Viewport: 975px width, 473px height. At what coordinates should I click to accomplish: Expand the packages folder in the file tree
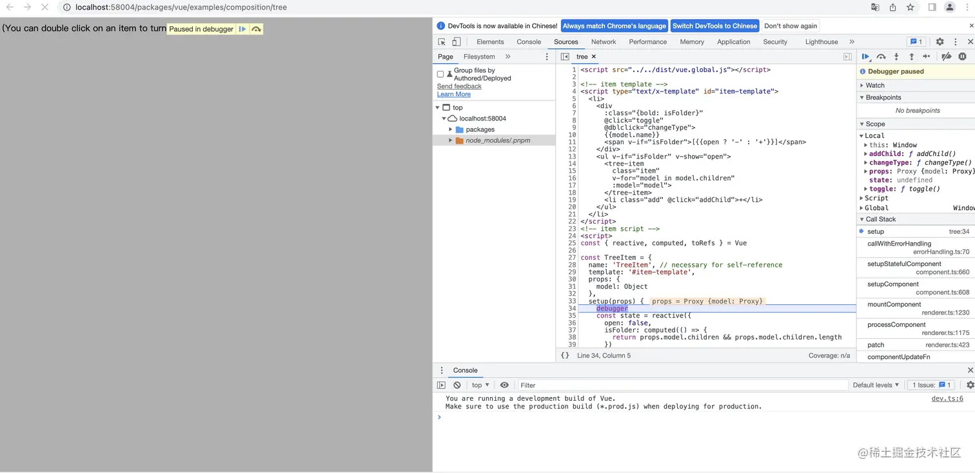coord(451,130)
